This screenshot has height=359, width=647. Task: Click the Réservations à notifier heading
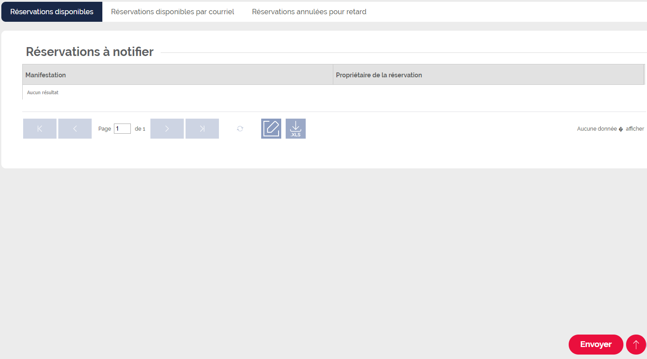pyautogui.click(x=89, y=52)
